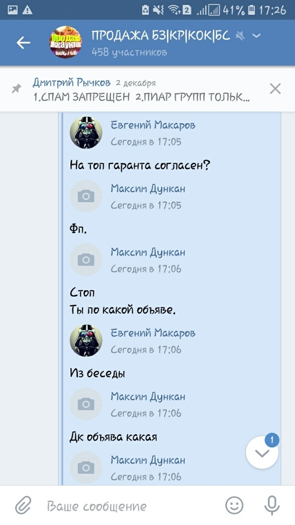Jump to newest message via down-arrow button
The image size is (295, 525).
(262, 453)
